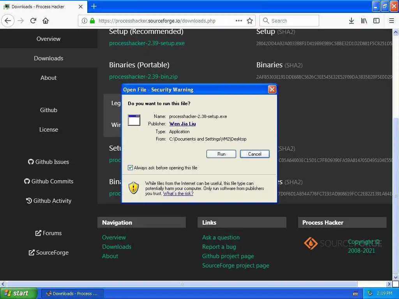
Task: Open License in the sidebar
Action: pos(48,130)
